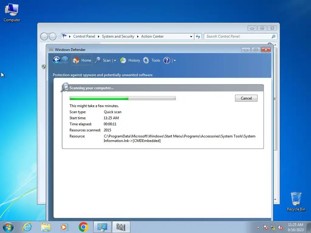Image resolution: width=311 pixels, height=233 pixels.
Task: Launch Internet Explorer from taskbar
Action: click(27, 227)
